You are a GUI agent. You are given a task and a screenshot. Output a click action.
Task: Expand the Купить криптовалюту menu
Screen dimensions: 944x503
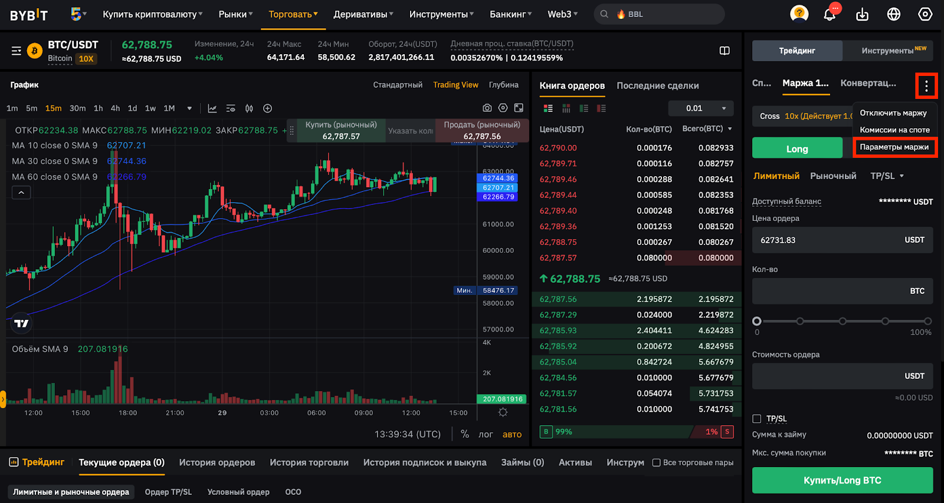[152, 14]
